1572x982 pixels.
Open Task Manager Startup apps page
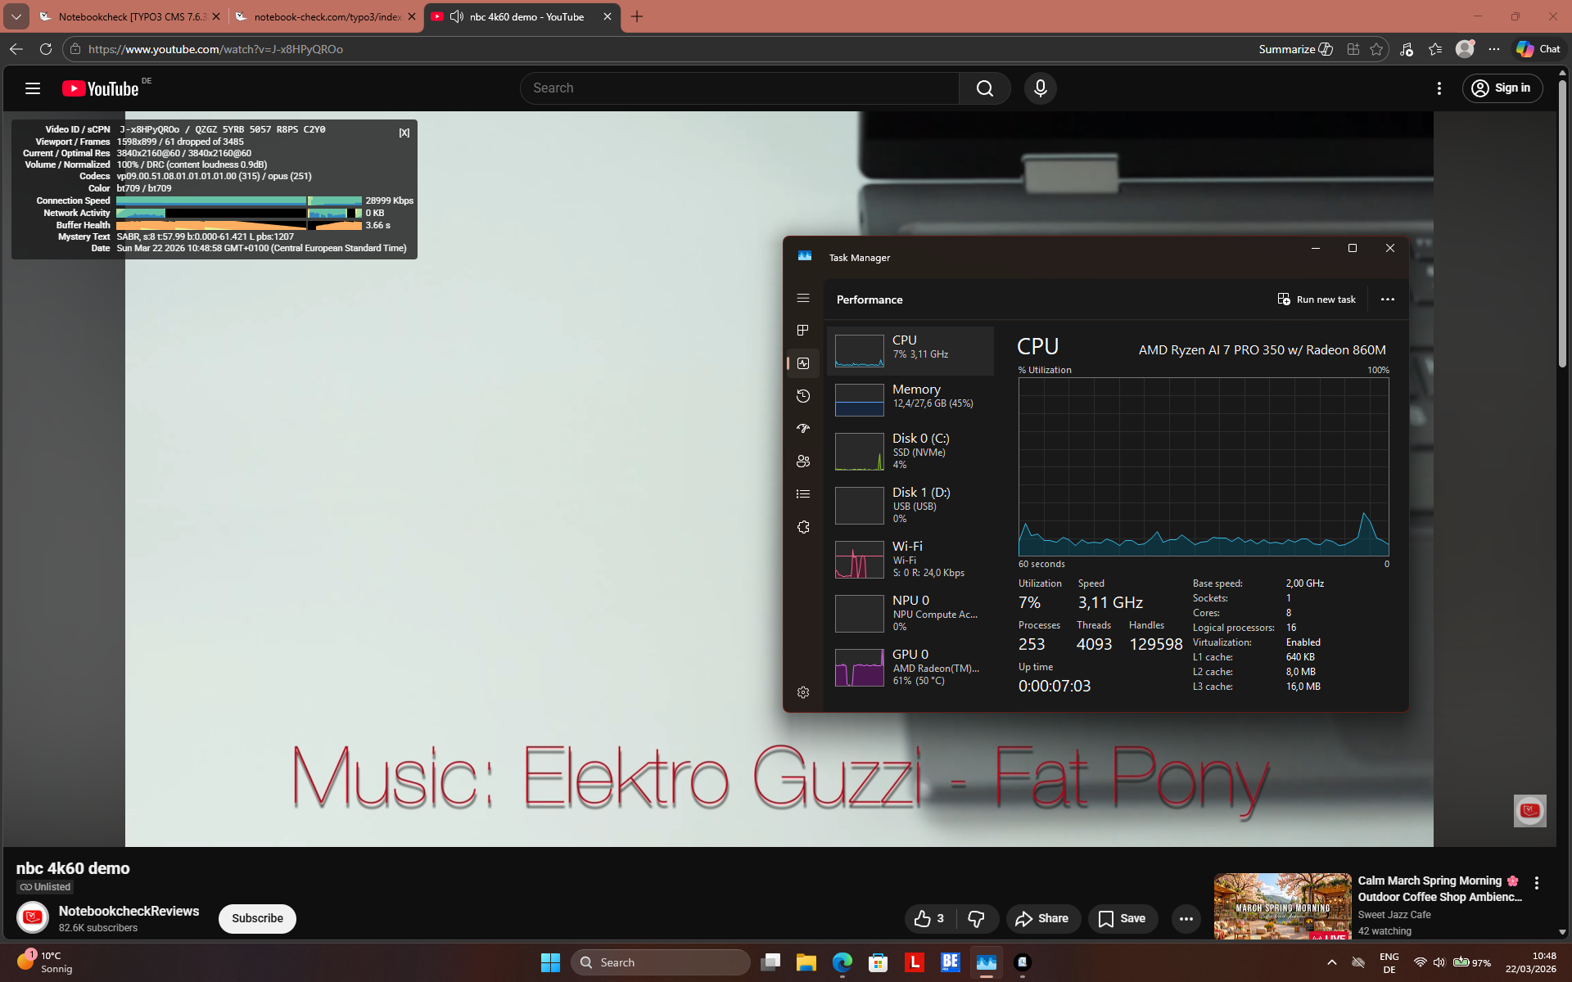[803, 429]
